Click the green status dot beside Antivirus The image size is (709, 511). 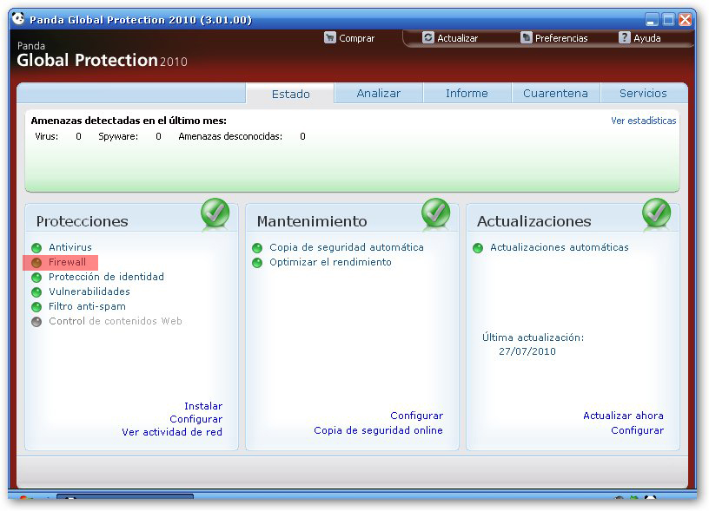pyautogui.click(x=36, y=248)
